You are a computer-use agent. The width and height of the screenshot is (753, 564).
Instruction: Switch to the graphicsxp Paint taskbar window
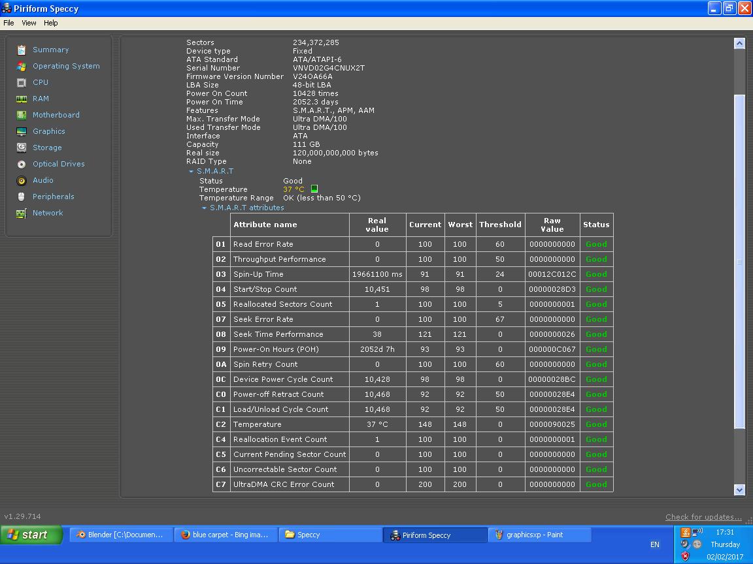click(x=540, y=534)
